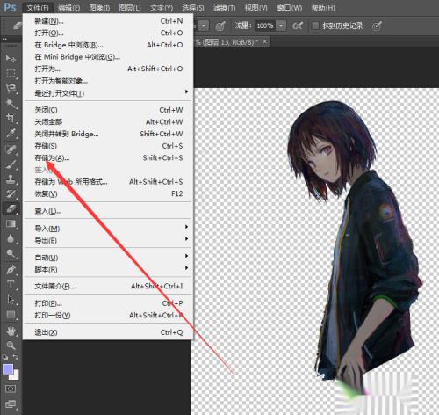
Task: Expand the Import submenu
Action: click(186, 227)
